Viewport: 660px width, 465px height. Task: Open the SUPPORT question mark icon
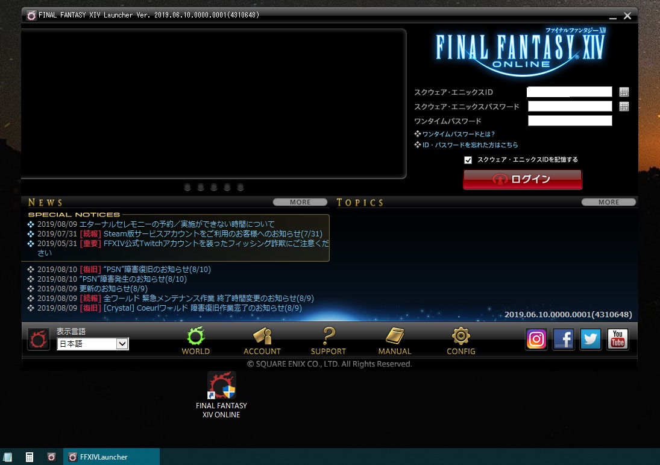tap(328, 340)
